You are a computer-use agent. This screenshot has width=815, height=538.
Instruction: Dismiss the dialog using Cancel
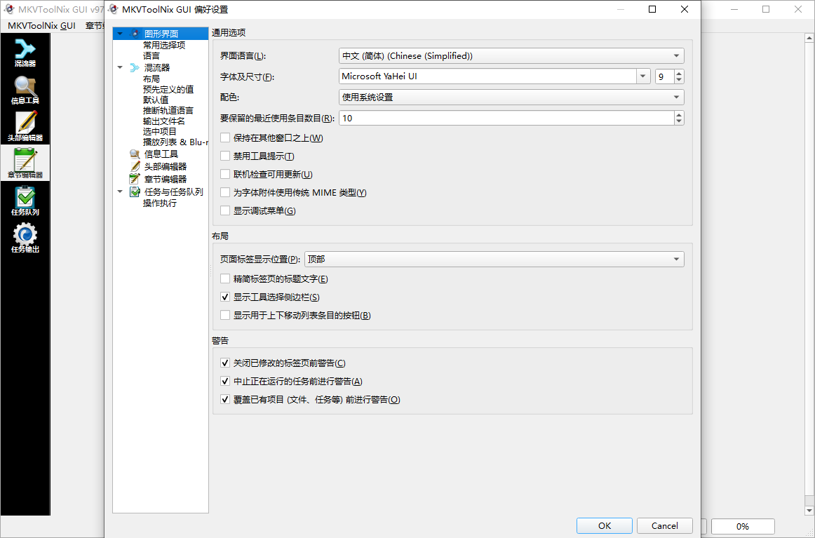[x=664, y=525]
